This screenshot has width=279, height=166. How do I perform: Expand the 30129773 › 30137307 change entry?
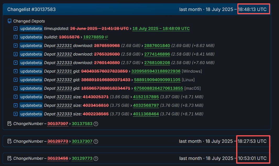point(136,141)
